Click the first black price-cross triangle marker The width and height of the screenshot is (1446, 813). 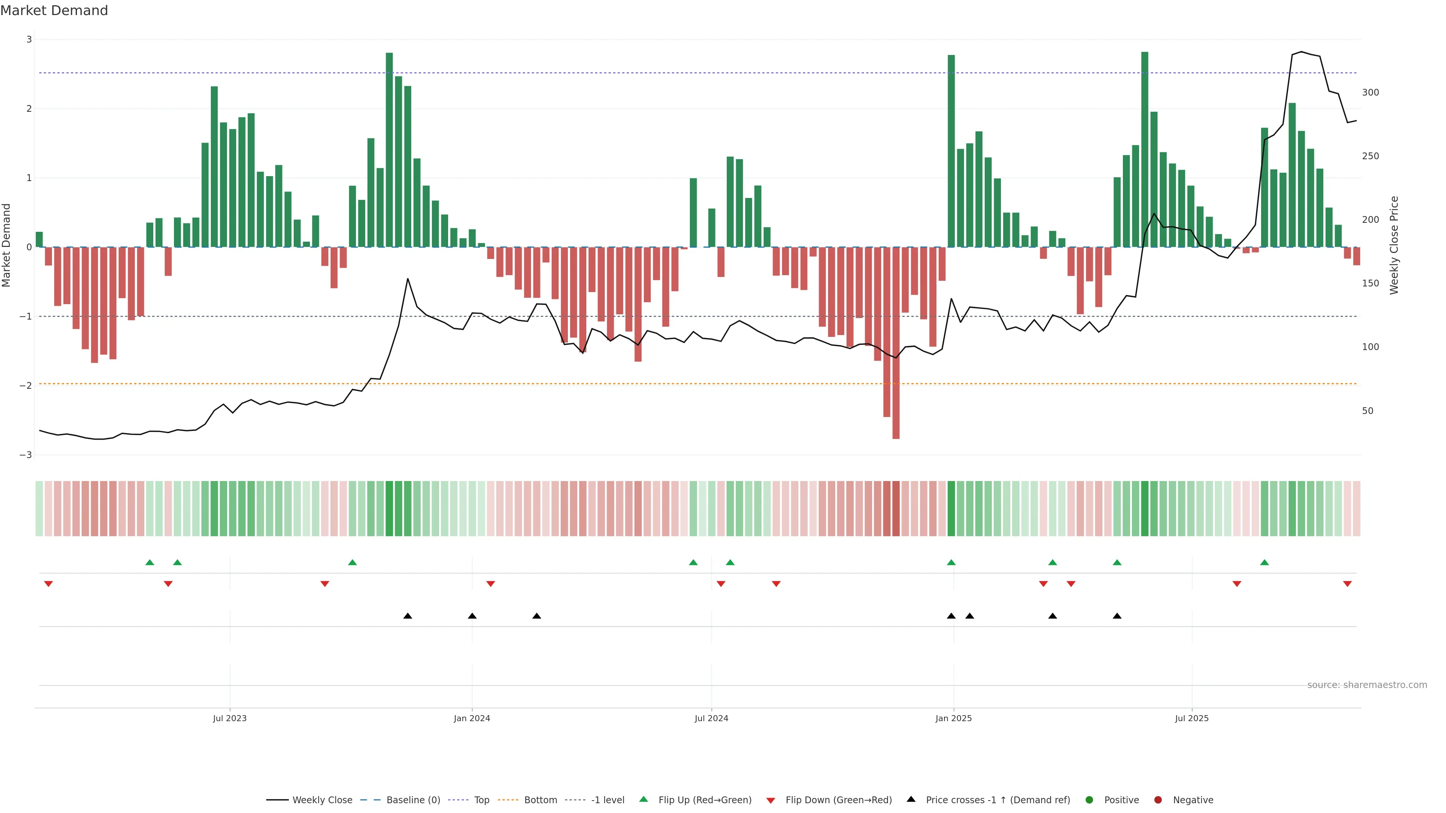[x=407, y=616]
